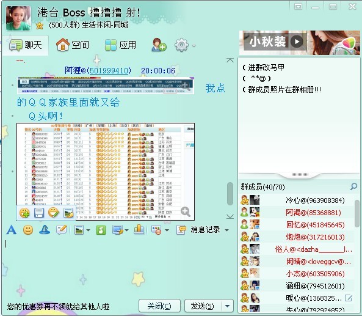Click the announcement text 群成员照片在群相册!!!

tap(284, 89)
